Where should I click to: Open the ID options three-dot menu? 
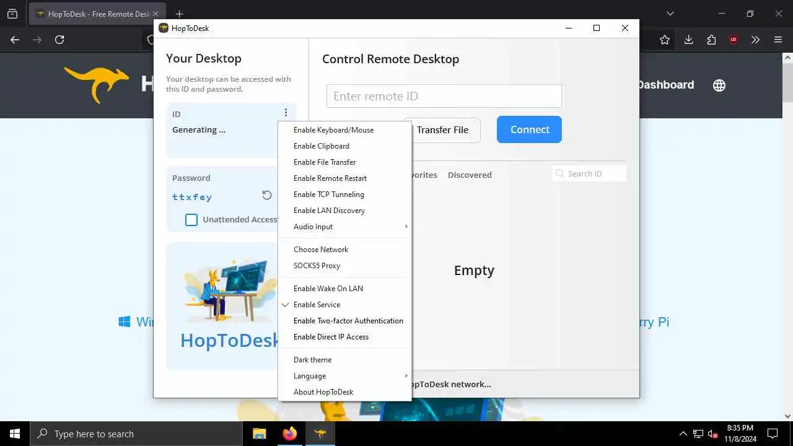pyautogui.click(x=286, y=113)
